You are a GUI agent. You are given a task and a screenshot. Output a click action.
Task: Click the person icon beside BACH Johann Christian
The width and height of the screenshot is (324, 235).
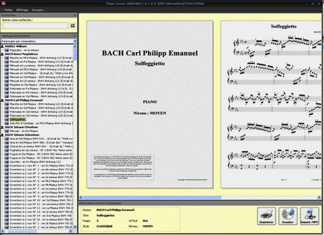[2, 127]
